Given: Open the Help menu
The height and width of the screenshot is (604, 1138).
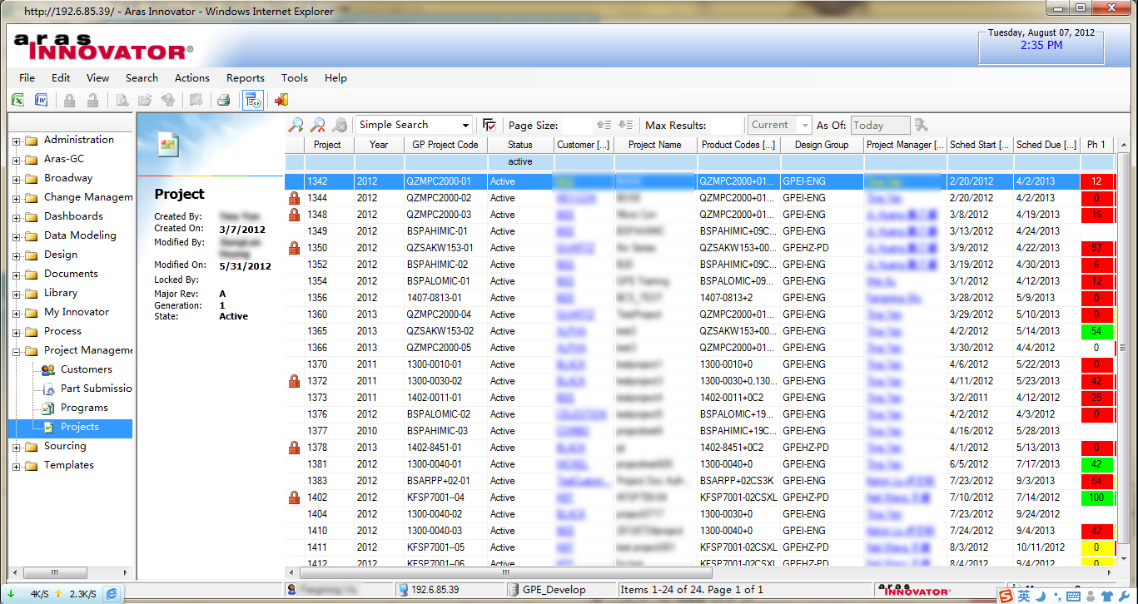Looking at the screenshot, I should click(335, 77).
